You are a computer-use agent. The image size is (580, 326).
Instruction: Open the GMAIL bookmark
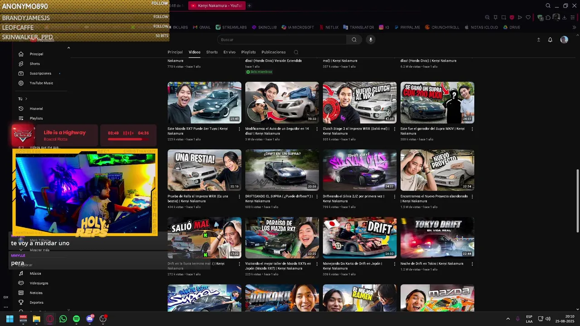tap(202, 27)
